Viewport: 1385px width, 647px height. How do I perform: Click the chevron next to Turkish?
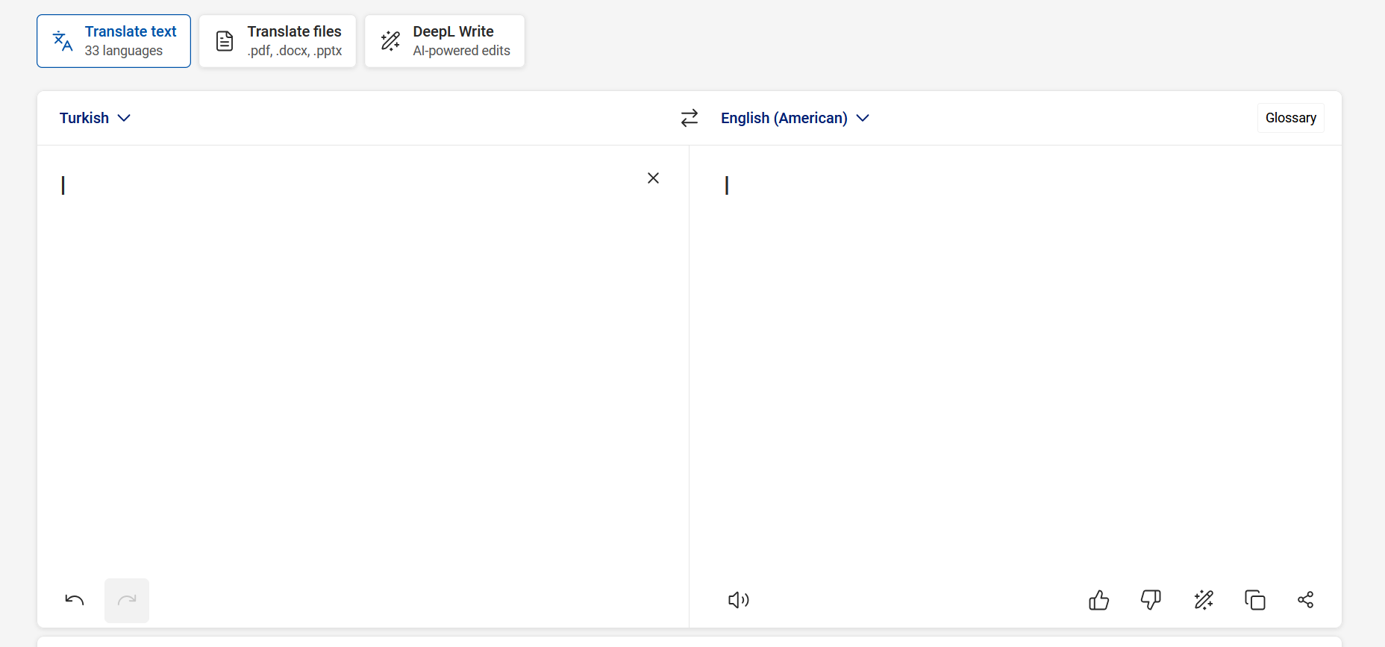[125, 118]
